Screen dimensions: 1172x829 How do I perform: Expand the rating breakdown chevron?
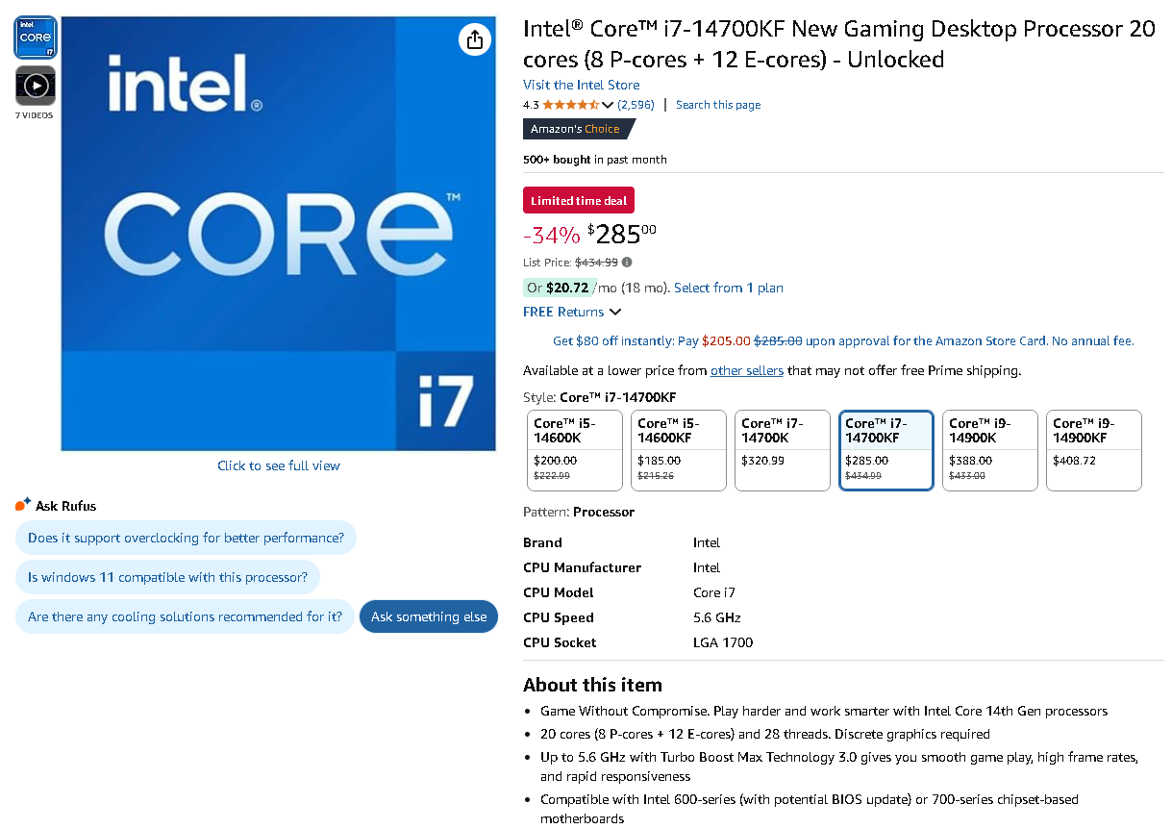(608, 105)
